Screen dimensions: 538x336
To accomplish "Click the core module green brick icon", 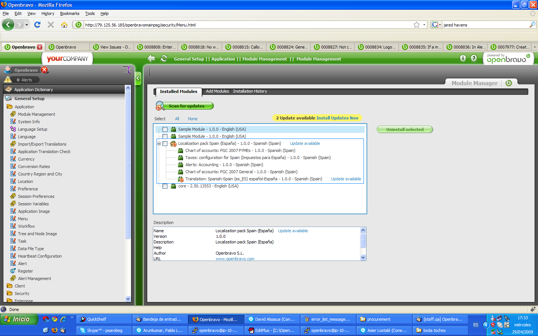I will click(173, 186).
